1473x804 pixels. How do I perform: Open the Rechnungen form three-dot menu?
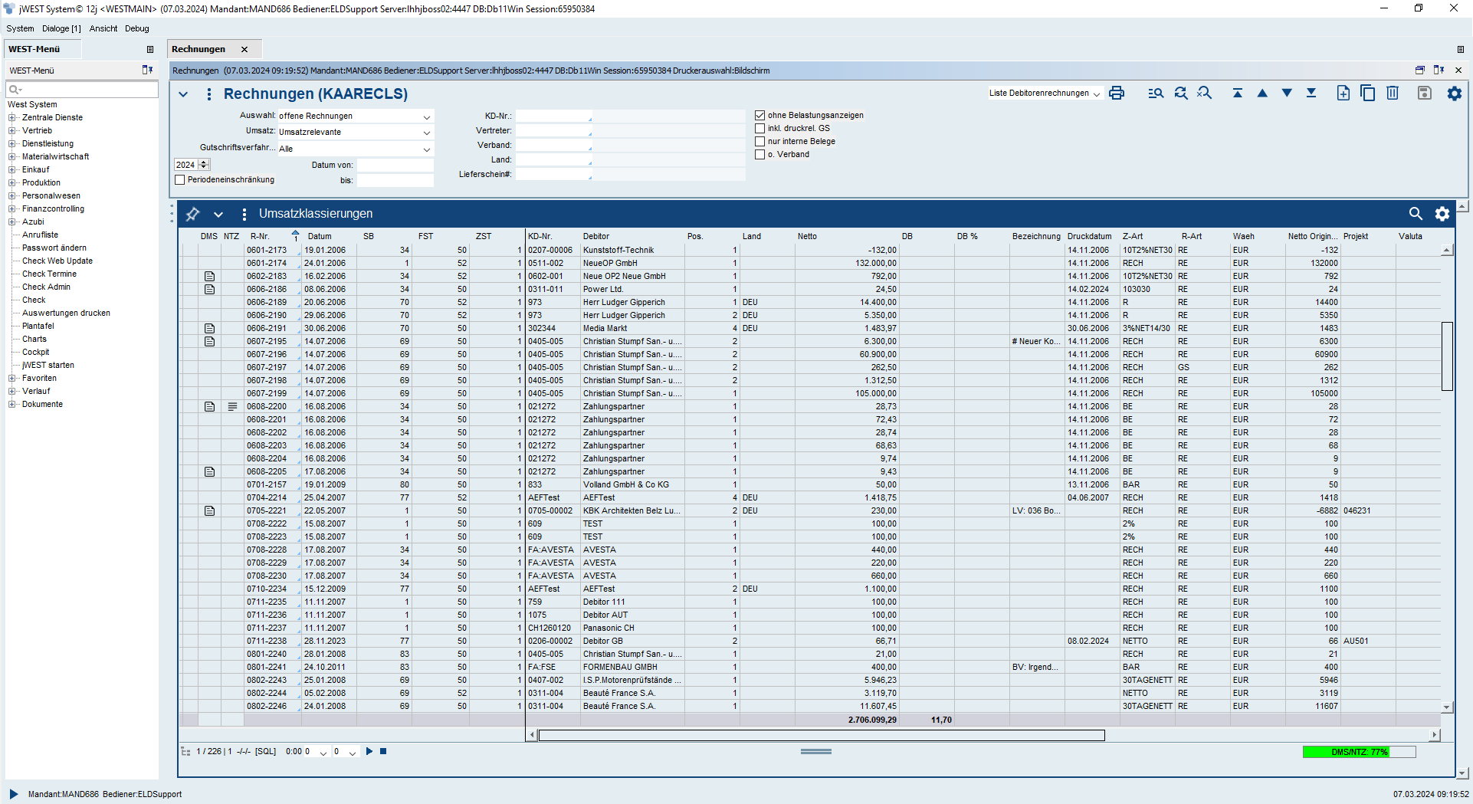208,94
